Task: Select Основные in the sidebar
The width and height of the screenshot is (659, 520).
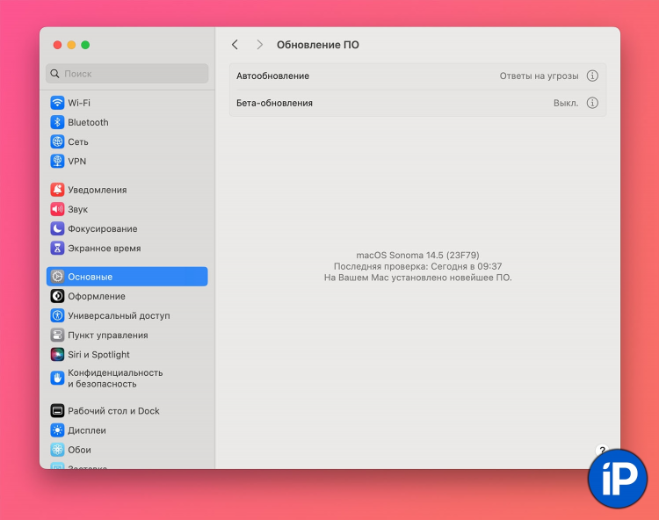Action: pyautogui.click(x=127, y=277)
